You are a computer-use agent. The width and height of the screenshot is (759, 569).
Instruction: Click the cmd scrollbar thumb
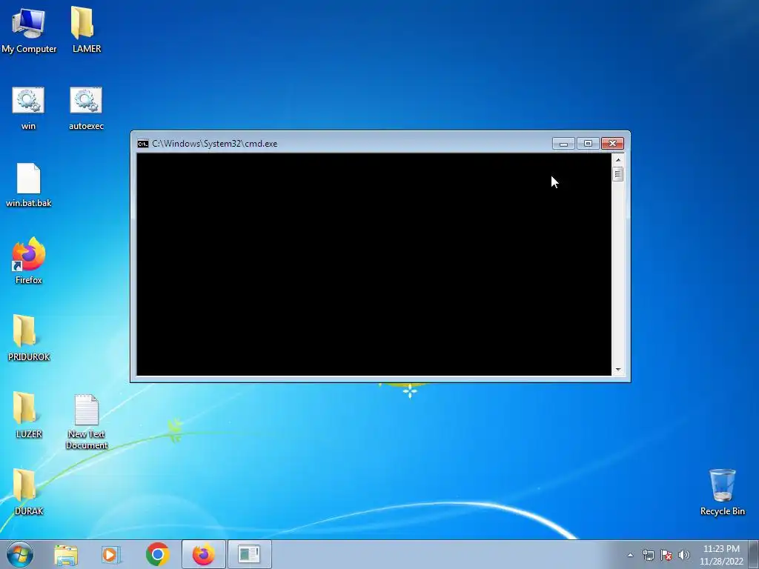pos(617,173)
